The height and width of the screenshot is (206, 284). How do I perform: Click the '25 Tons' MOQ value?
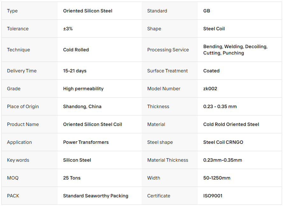(72, 178)
